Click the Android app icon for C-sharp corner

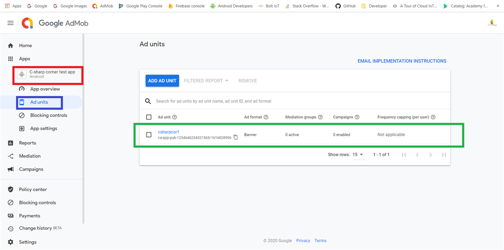coord(22,74)
